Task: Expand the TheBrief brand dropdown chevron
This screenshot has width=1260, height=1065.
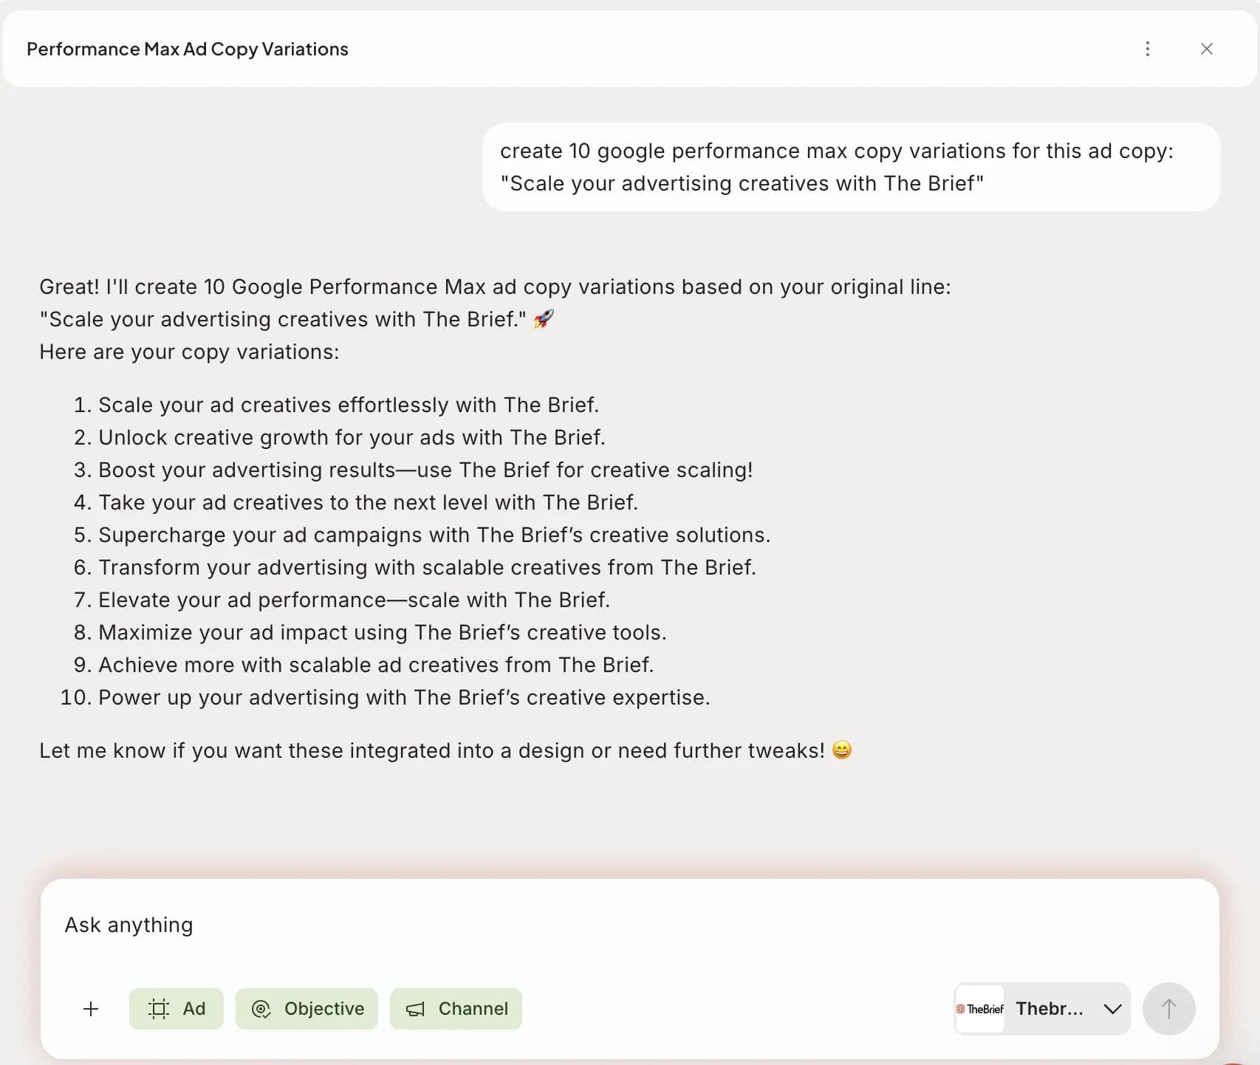Action: (x=1112, y=1009)
